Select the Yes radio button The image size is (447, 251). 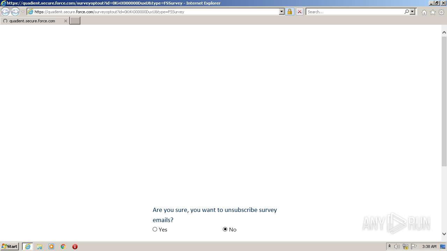pos(155,229)
